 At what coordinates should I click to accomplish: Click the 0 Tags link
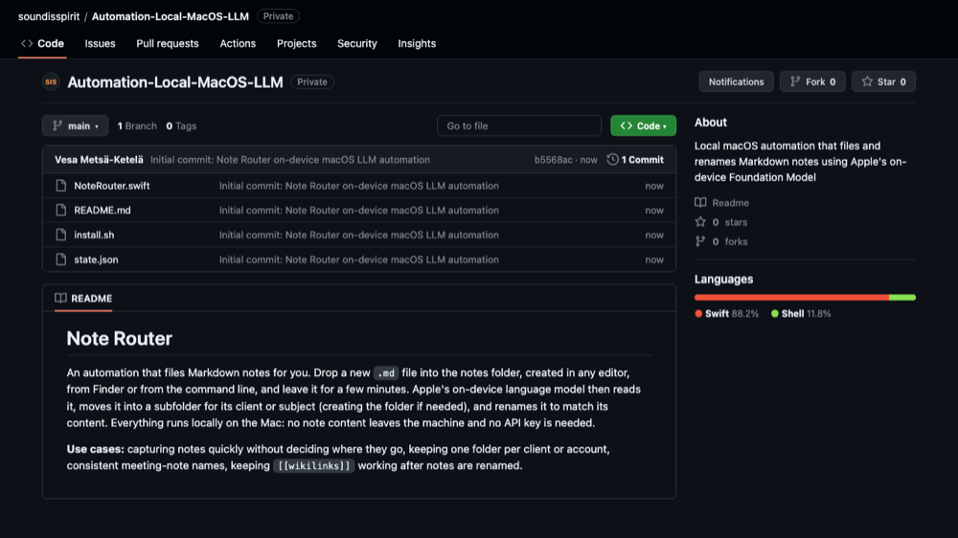click(181, 125)
